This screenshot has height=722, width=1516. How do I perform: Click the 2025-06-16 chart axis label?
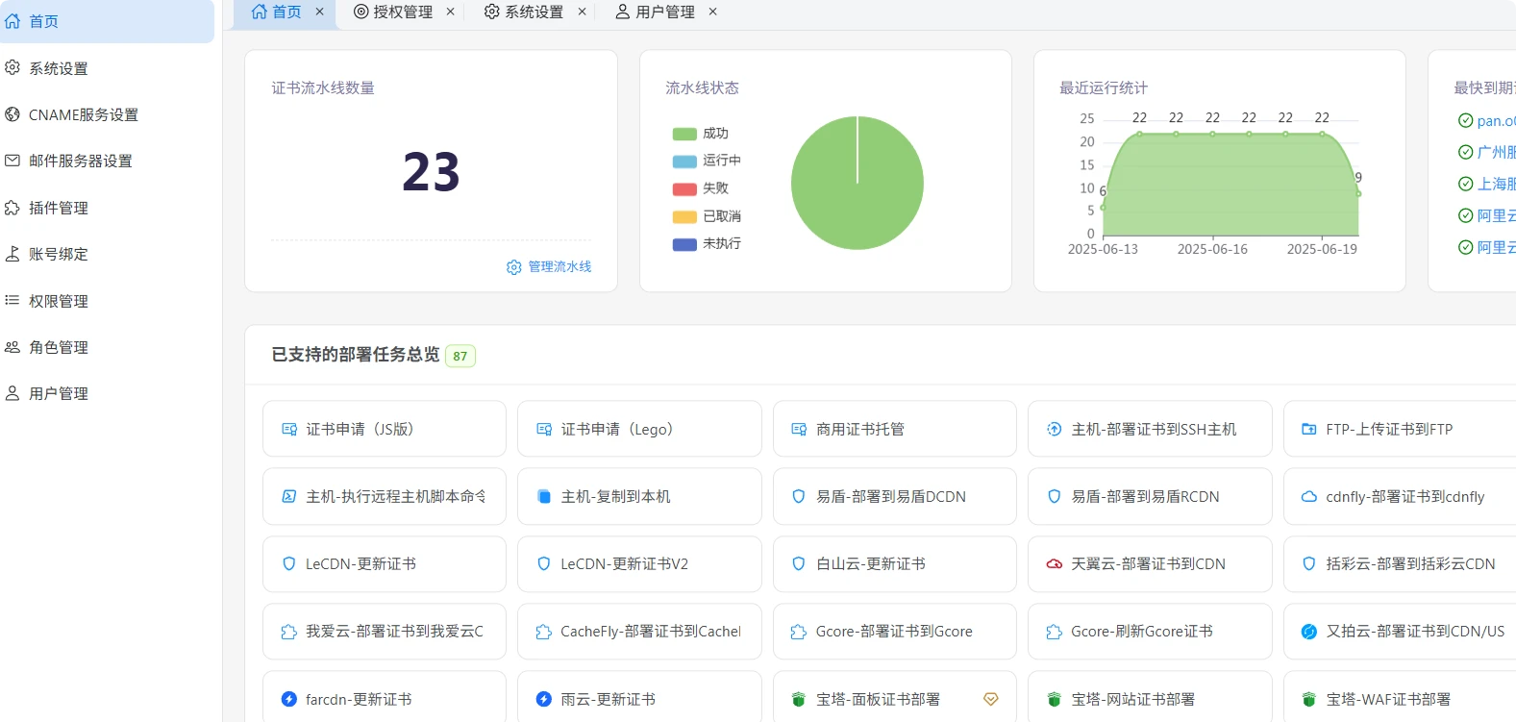tap(1212, 249)
